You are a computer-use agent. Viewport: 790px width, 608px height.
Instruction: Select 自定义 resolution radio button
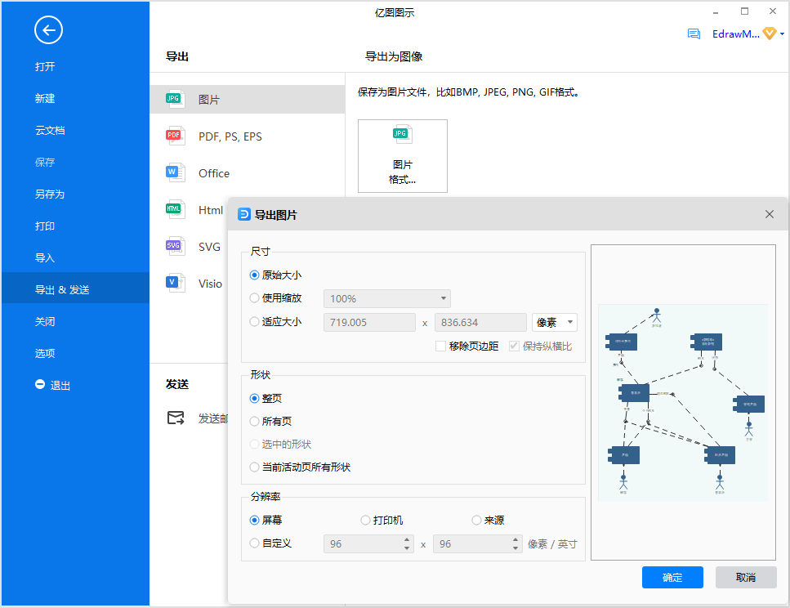point(254,543)
